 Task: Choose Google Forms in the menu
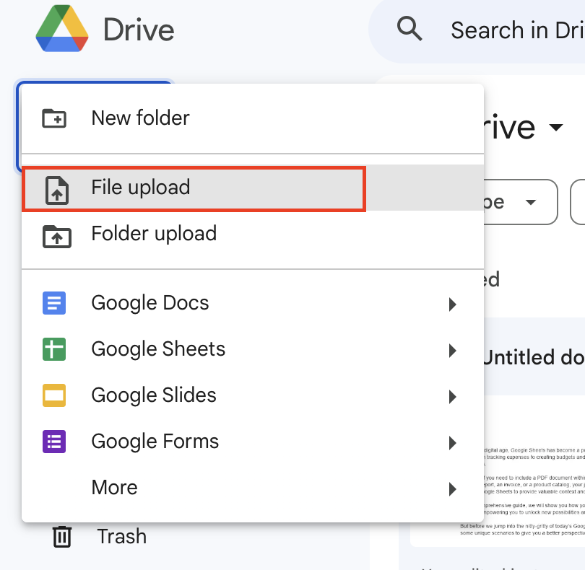253,442
